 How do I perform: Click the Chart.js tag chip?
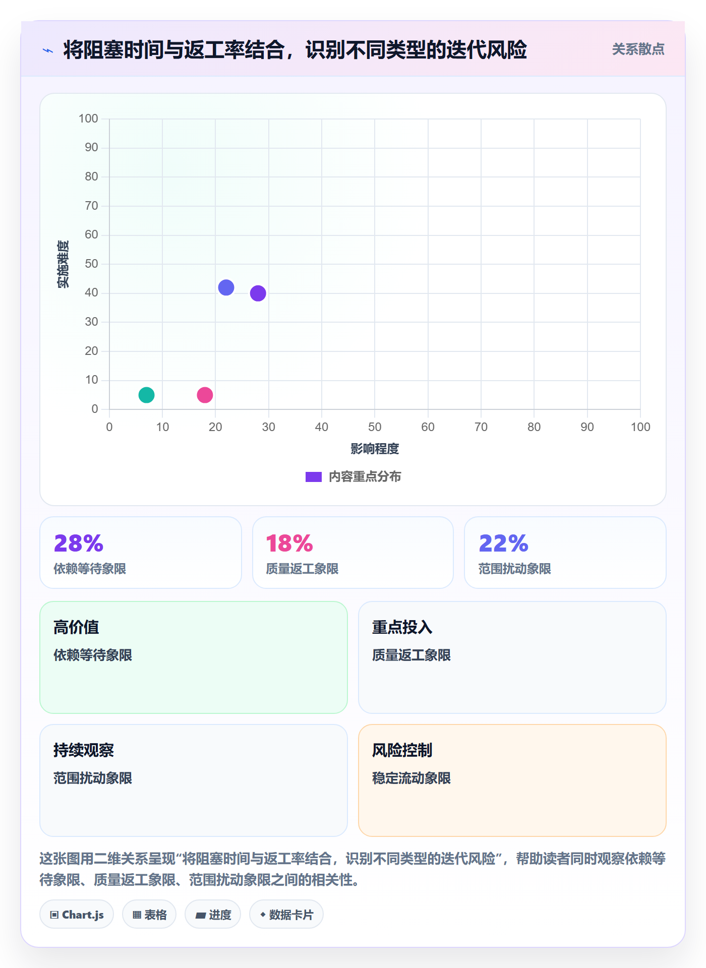point(77,915)
